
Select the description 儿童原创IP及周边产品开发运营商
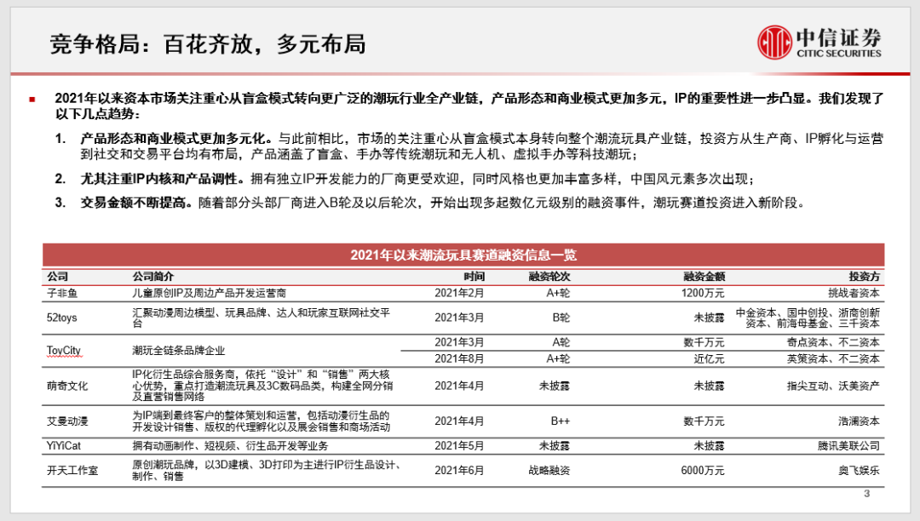pyautogui.click(x=210, y=293)
